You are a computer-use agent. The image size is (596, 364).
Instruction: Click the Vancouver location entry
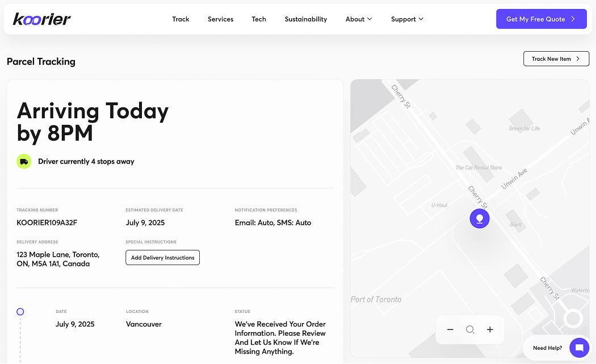point(144,324)
